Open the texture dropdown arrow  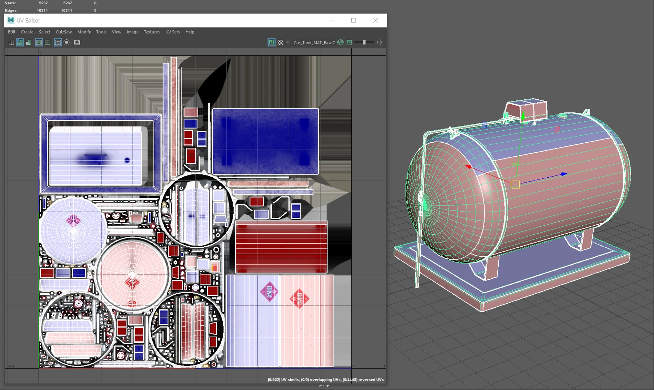tap(288, 42)
